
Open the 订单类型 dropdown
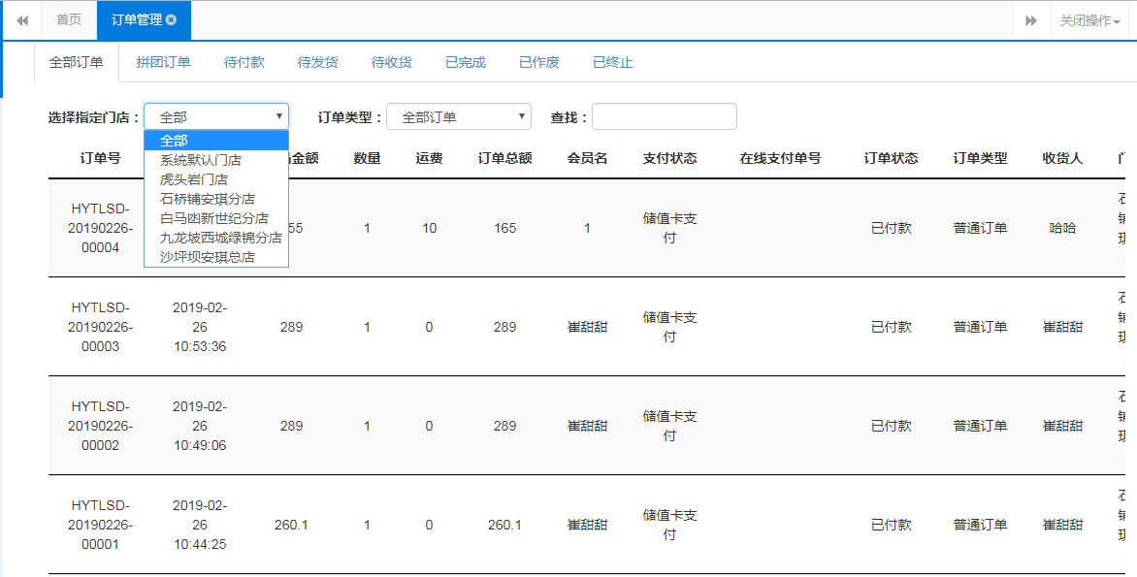(459, 116)
